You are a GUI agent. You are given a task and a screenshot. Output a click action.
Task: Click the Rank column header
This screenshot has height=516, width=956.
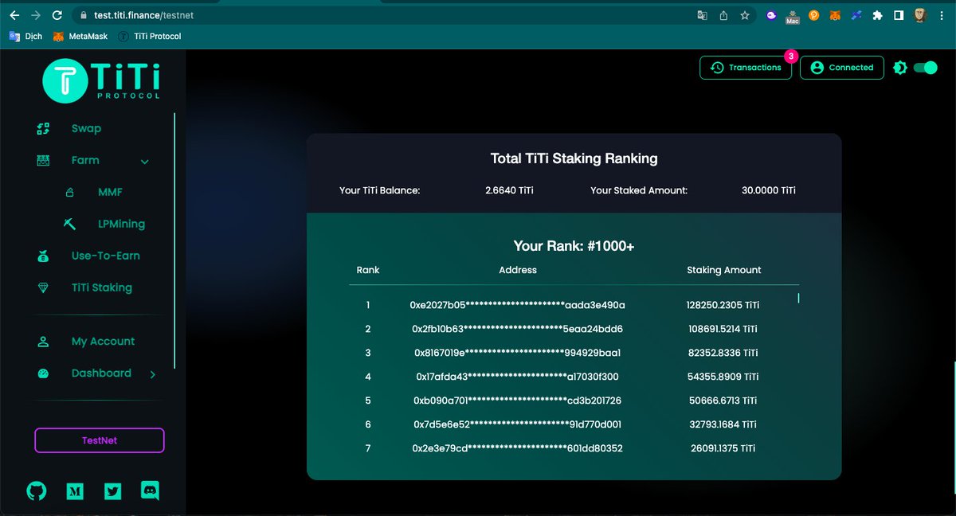click(x=368, y=270)
